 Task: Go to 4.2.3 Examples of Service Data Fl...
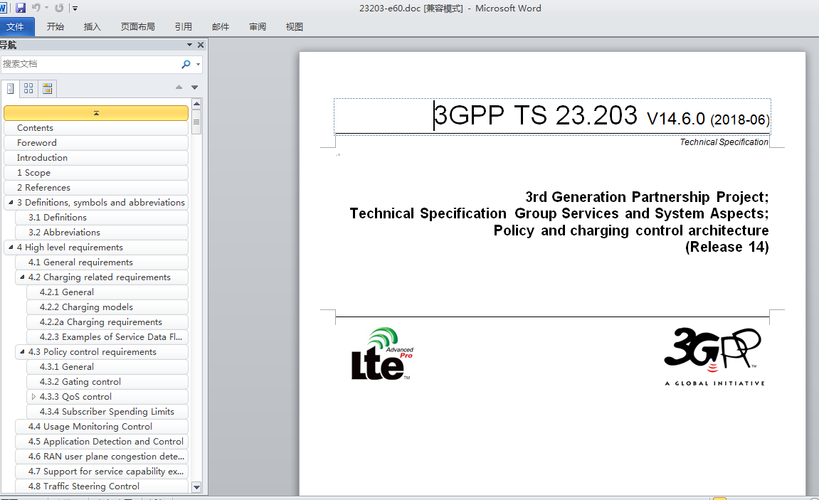(107, 337)
